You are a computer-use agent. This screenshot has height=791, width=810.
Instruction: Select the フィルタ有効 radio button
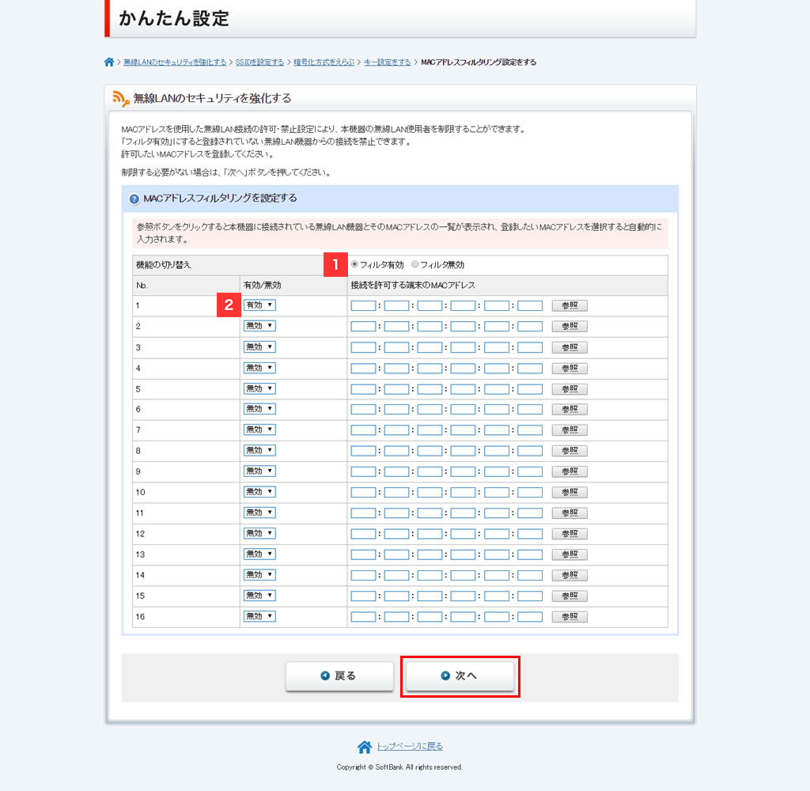point(354,264)
